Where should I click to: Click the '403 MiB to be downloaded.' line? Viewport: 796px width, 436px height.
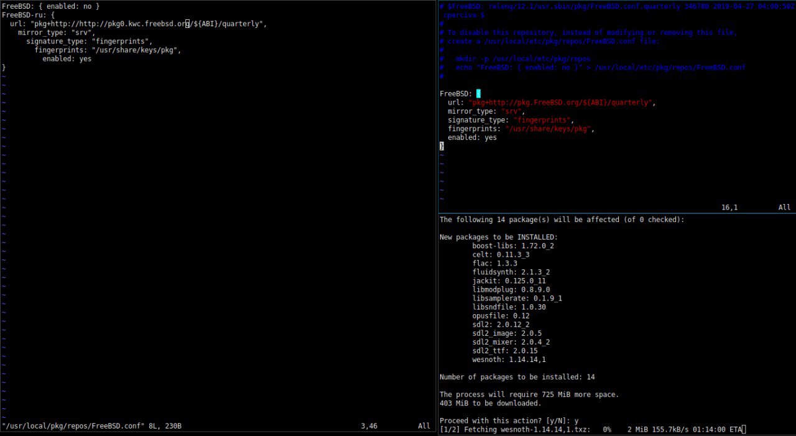[491, 402]
